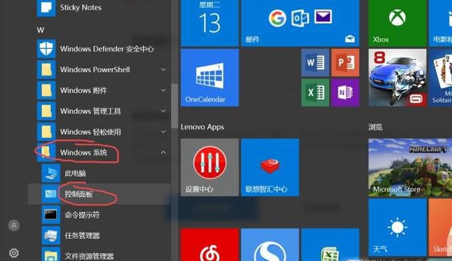The image size is (452, 261).
Task: Open the calendar tile showing 13
Action: pos(209,23)
